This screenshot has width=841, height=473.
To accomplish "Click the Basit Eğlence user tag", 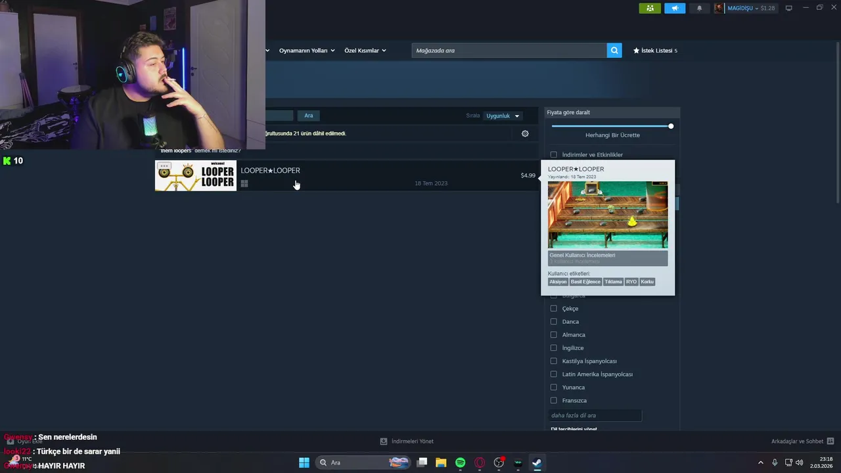I will coord(585,282).
